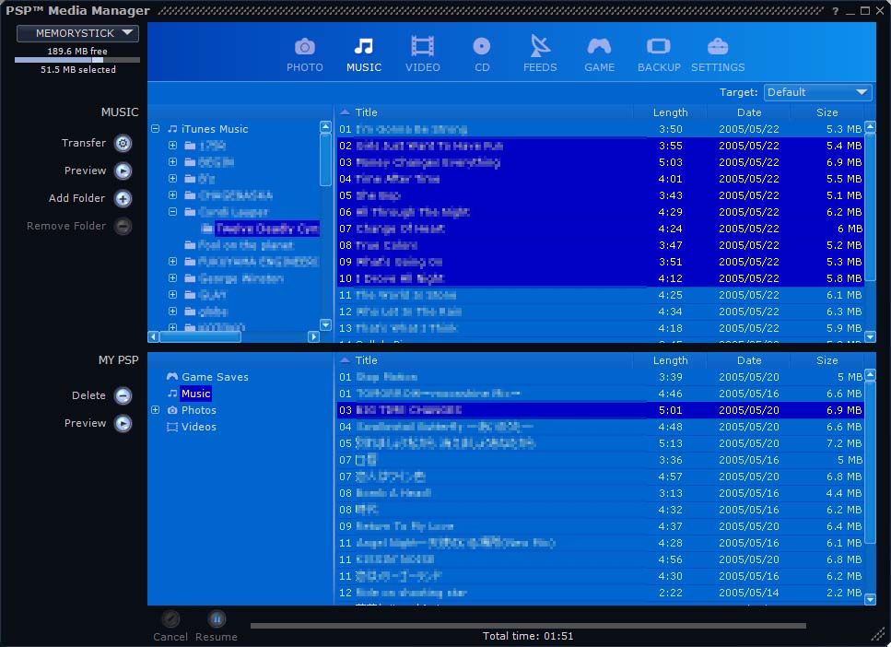The height and width of the screenshot is (647, 891).
Task: Select the MY PSP track lasting 5:01
Action: [600, 410]
